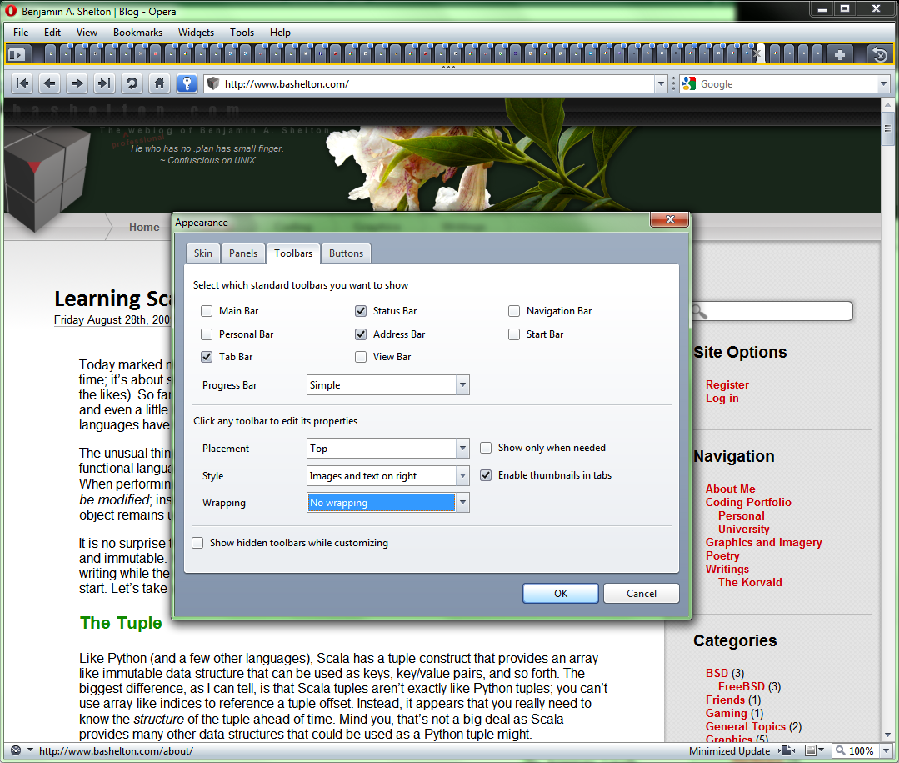
Task: Reload the page with the Reload icon
Action: coord(131,83)
